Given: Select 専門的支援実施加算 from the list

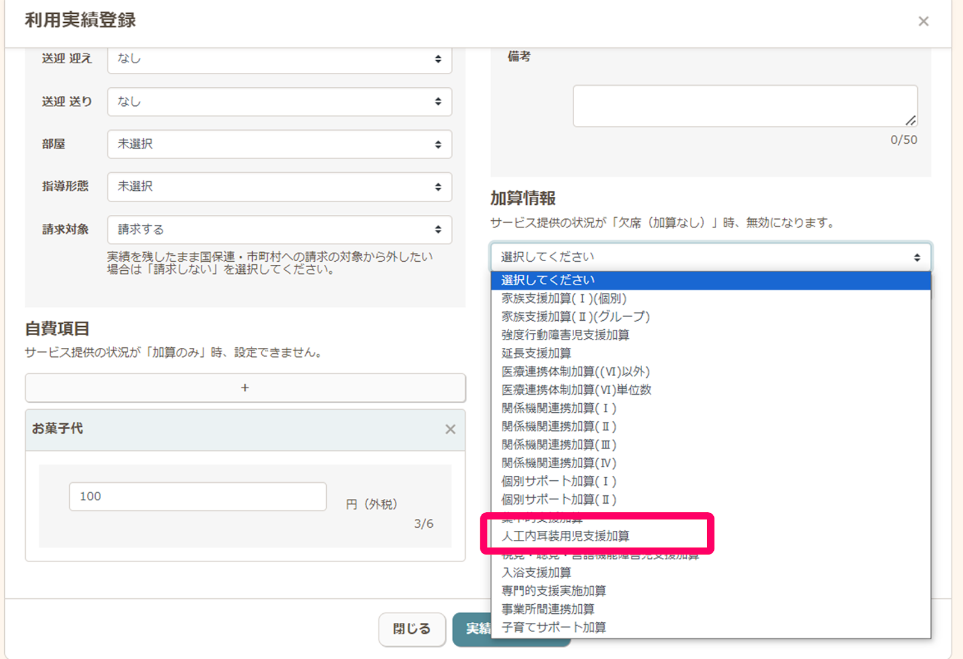Looking at the screenshot, I should pyautogui.click(x=554, y=591).
